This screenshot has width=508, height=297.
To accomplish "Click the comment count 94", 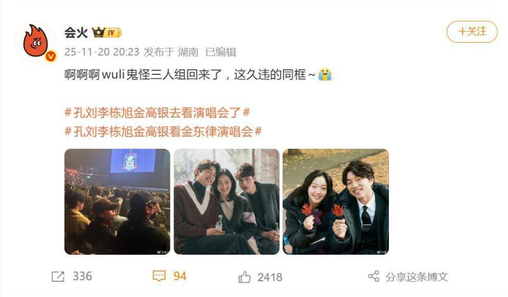I will click(x=180, y=276).
